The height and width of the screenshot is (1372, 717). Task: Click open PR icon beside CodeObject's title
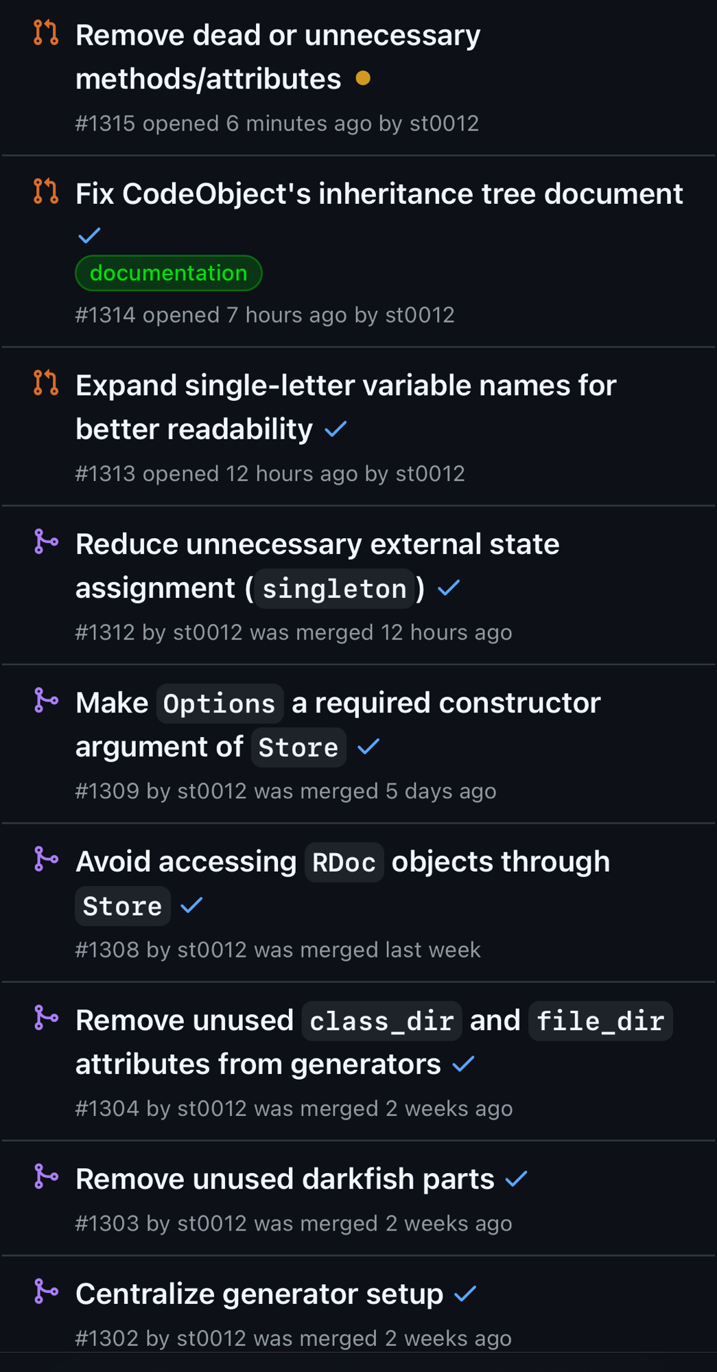pos(46,191)
